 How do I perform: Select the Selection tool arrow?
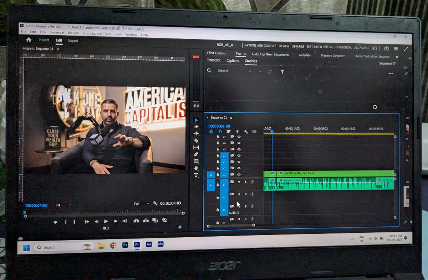click(x=196, y=120)
